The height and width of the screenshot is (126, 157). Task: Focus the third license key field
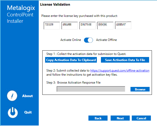(87, 26)
